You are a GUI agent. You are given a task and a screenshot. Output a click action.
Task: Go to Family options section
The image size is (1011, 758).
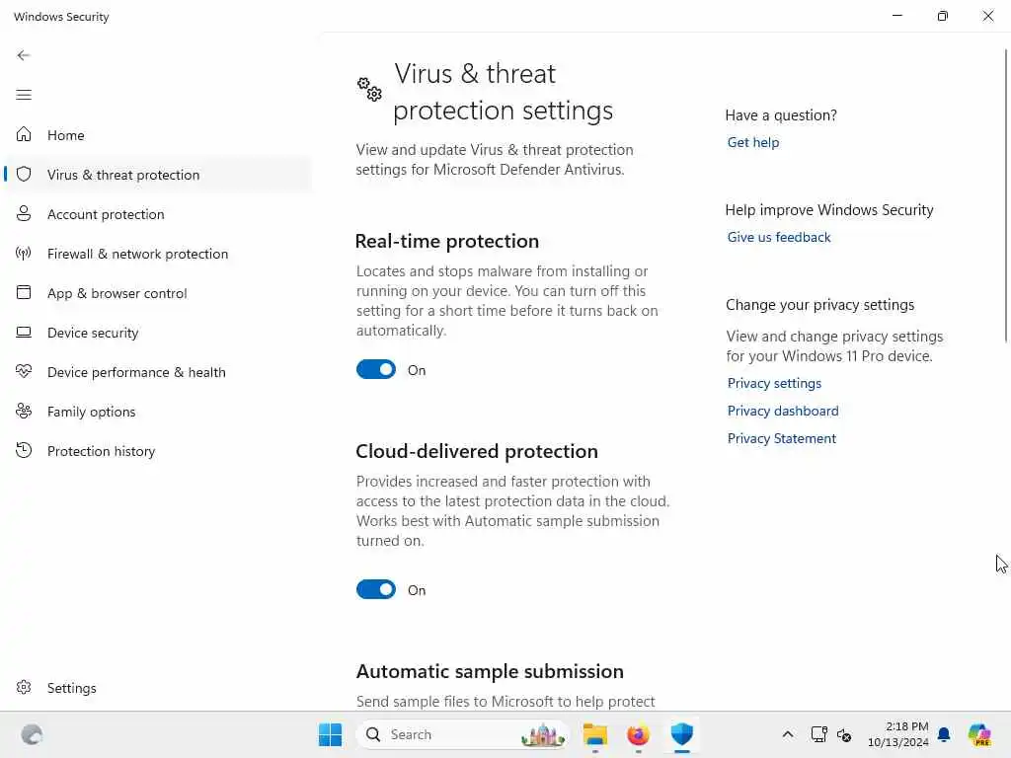(91, 412)
